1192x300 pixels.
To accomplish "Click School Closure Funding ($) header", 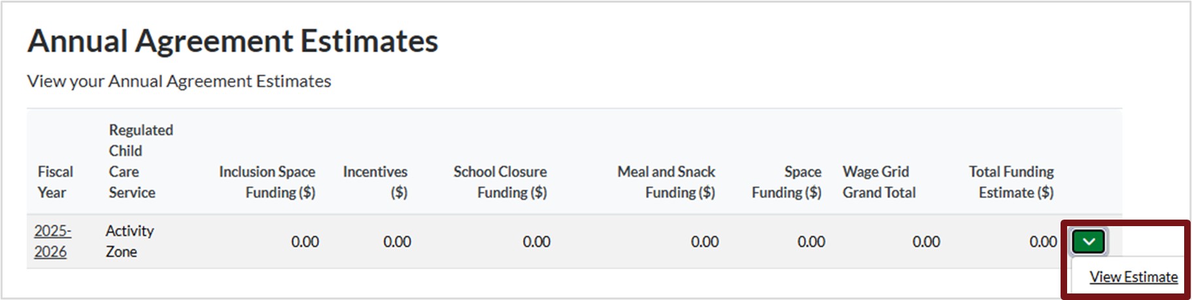I will [500, 182].
